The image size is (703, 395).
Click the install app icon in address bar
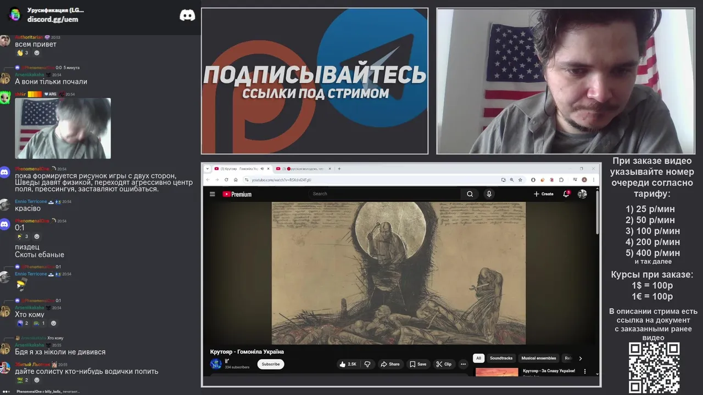coord(503,179)
